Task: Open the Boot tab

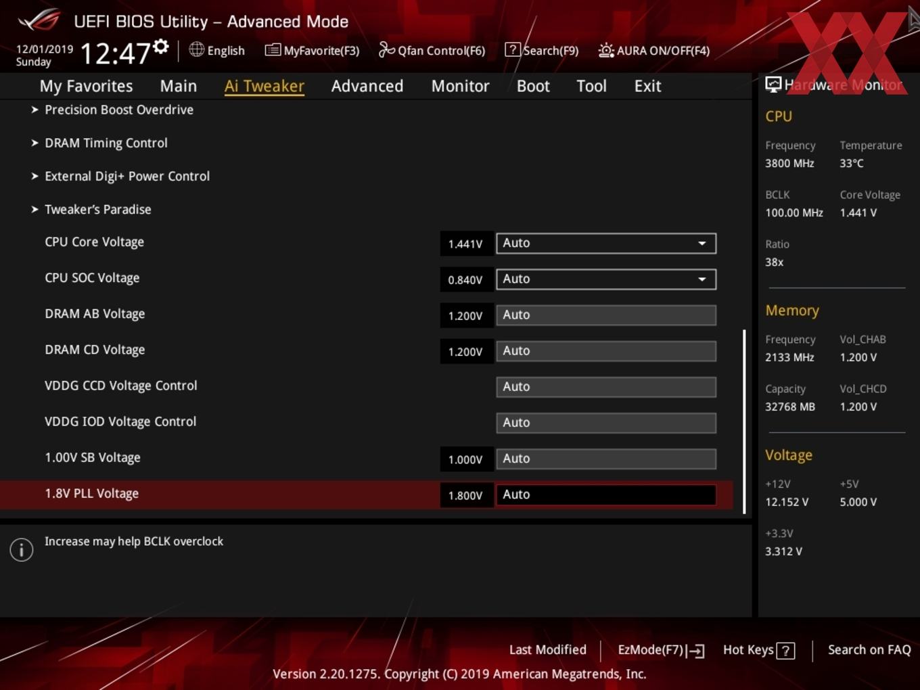Action: coord(533,86)
